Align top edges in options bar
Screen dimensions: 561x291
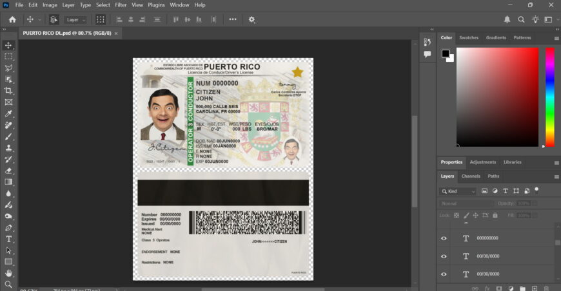(175, 20)
